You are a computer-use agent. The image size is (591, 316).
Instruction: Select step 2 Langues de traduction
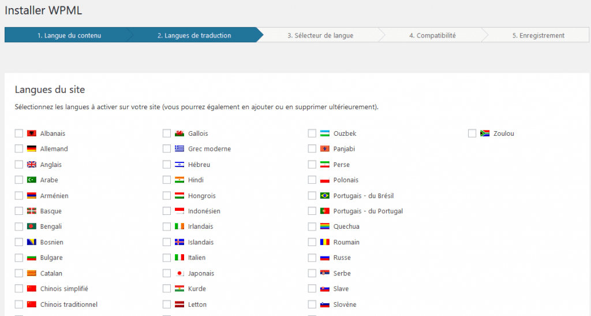coord(194,35)
